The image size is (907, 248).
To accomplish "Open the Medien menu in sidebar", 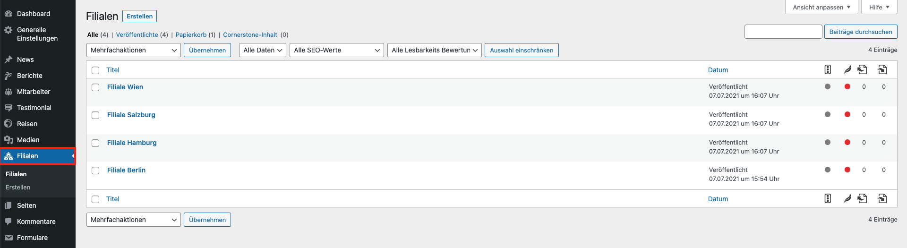I will (x=28, y=140).
